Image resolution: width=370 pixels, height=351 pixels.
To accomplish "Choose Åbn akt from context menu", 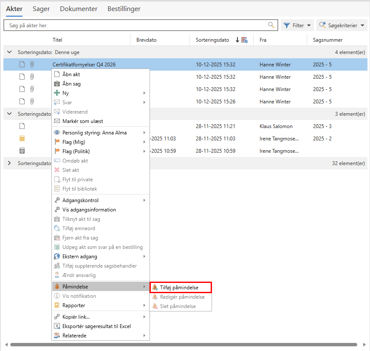I will click(101, 74).
